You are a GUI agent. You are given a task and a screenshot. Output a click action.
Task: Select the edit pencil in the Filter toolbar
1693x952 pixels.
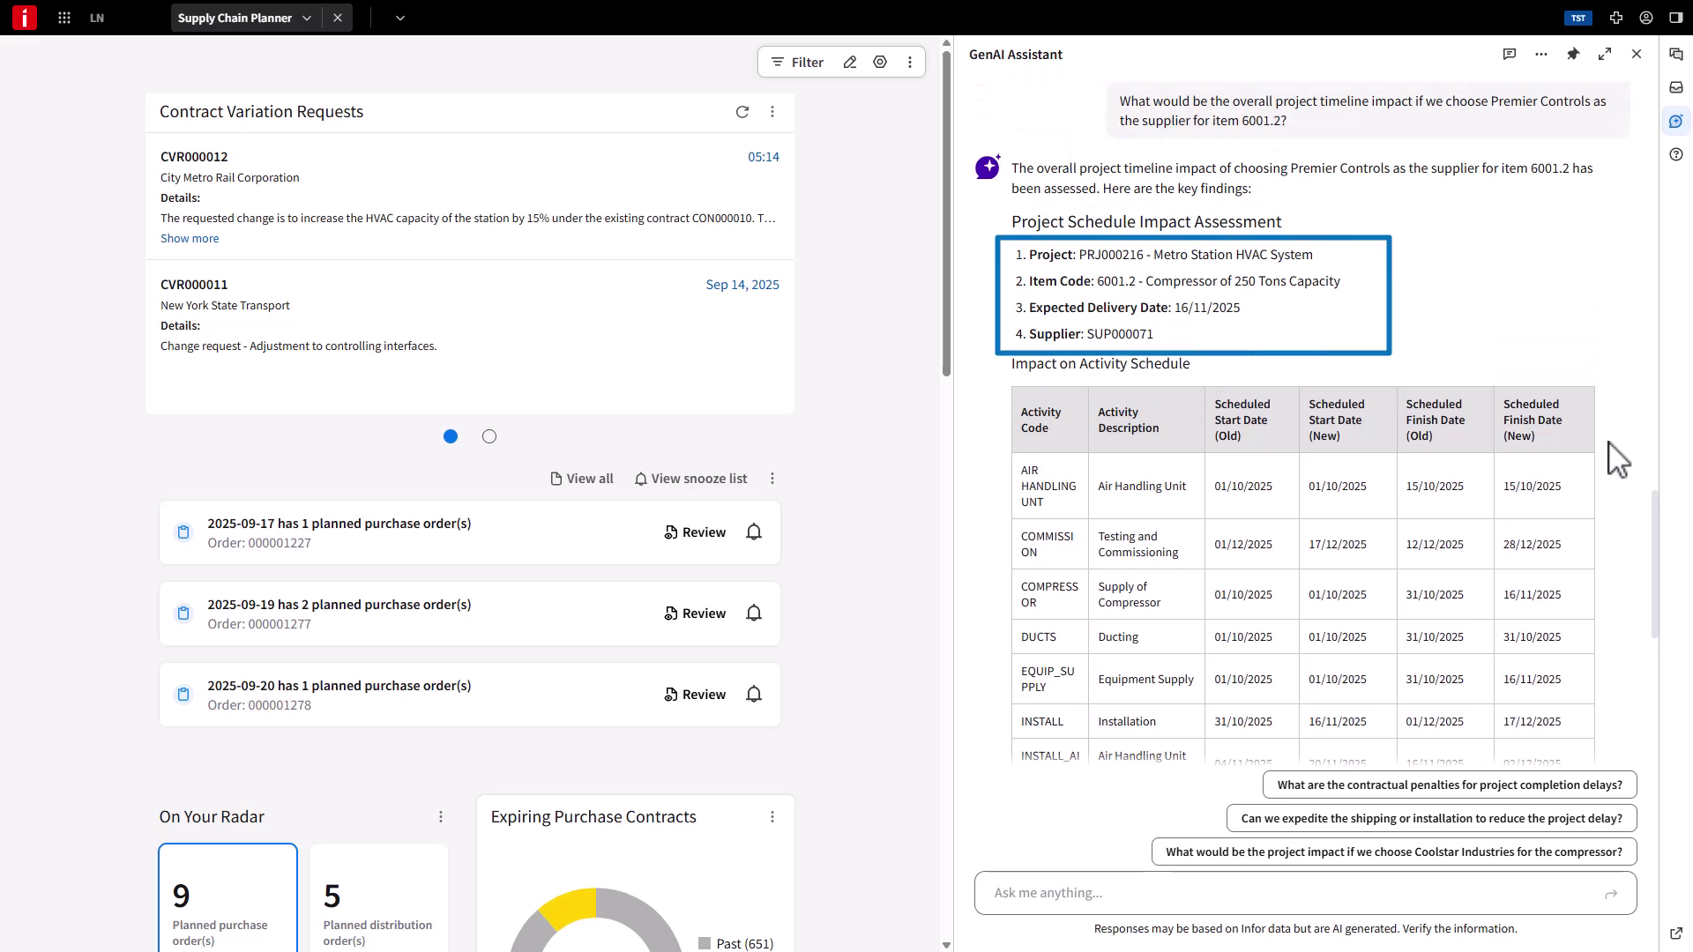click(x=850, y=62)
